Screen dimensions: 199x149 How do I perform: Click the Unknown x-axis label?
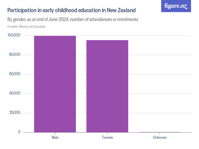(160, 138)
